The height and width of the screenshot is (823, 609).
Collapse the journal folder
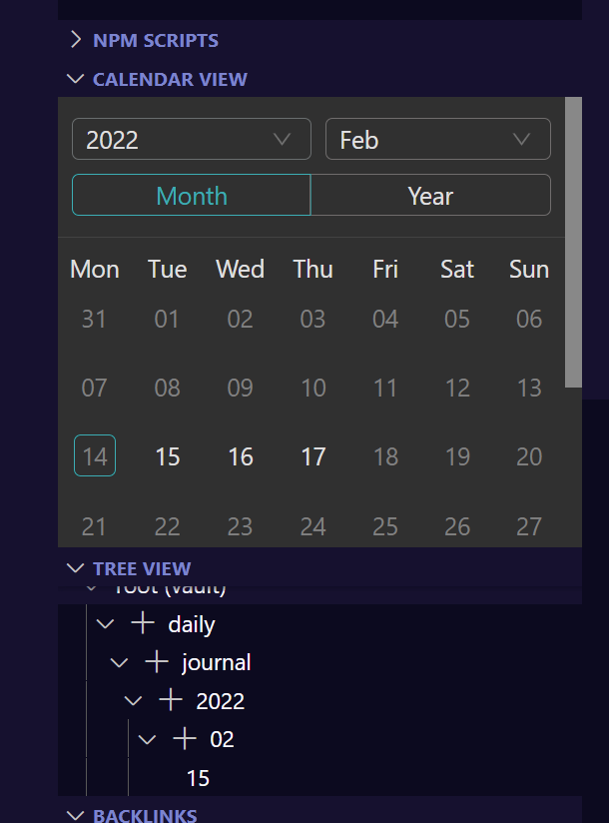[x=119, y=661]
